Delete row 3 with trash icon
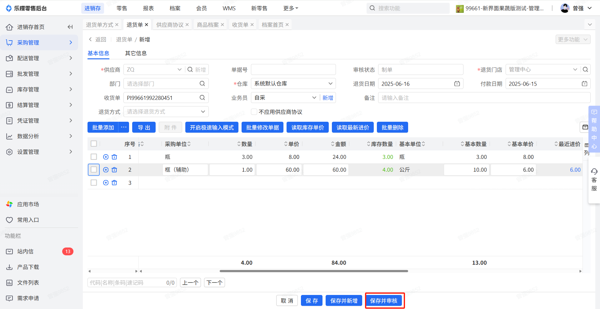This screenshot has height=309, width=600. 114,183
